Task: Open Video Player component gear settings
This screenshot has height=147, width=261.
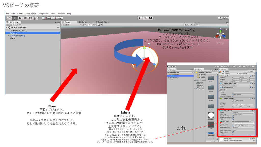Action: click(254, 111)
